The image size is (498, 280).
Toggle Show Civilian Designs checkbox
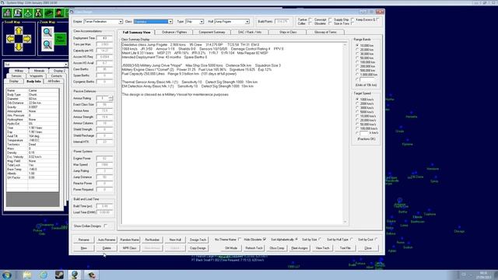point(106,226)
